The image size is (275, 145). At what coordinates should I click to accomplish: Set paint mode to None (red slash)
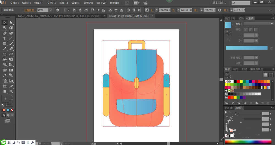(x=12, y=110)
